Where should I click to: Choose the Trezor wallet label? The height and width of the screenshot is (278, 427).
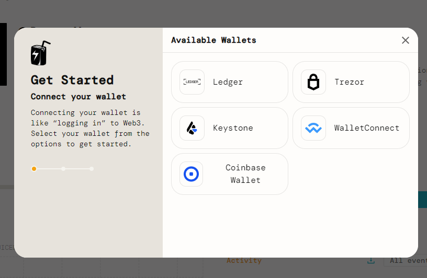[349, 82]
